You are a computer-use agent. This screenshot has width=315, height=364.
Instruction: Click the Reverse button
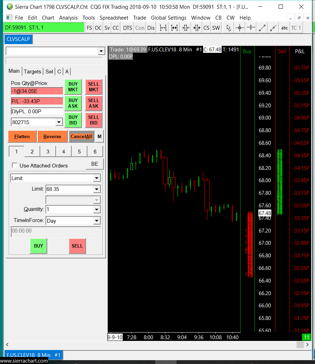click(x=52, y=136)
